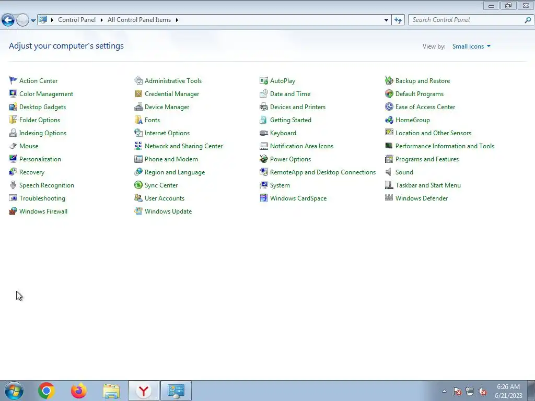This screenshot has height=401, width=535.
Task: Click the Administrative Tools gear icon
Action: coord(138,80)
